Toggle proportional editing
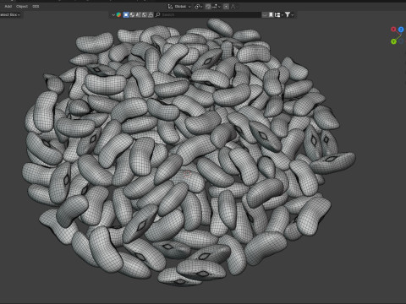Image resolution: width=406 pixels, height=304 pixels. (226, 7)
